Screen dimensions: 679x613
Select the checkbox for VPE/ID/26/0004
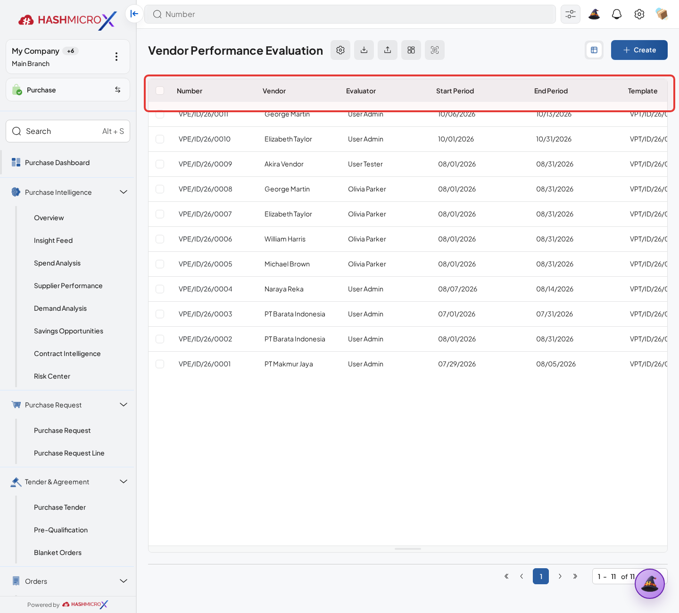(160, 289)
